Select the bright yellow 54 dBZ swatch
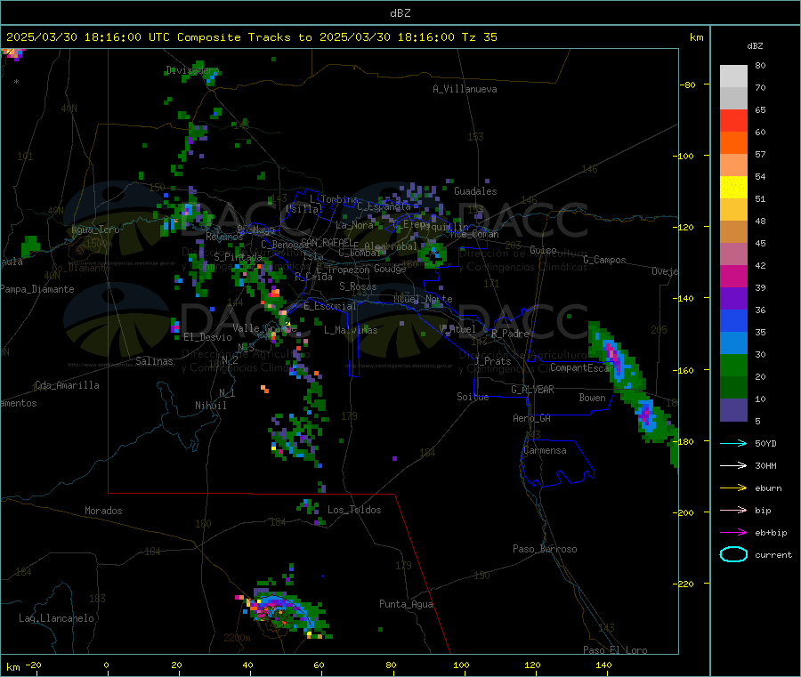Image resolution: width=801 pixels, height=677 pixels. pyautogui.click(x=733, y=188)
